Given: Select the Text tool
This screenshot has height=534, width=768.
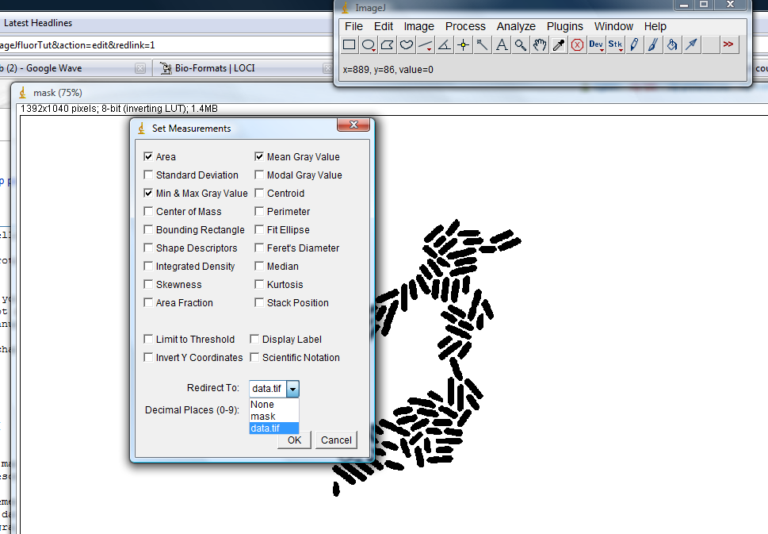Looking at the screenshot, I should [x=502, y=45].
